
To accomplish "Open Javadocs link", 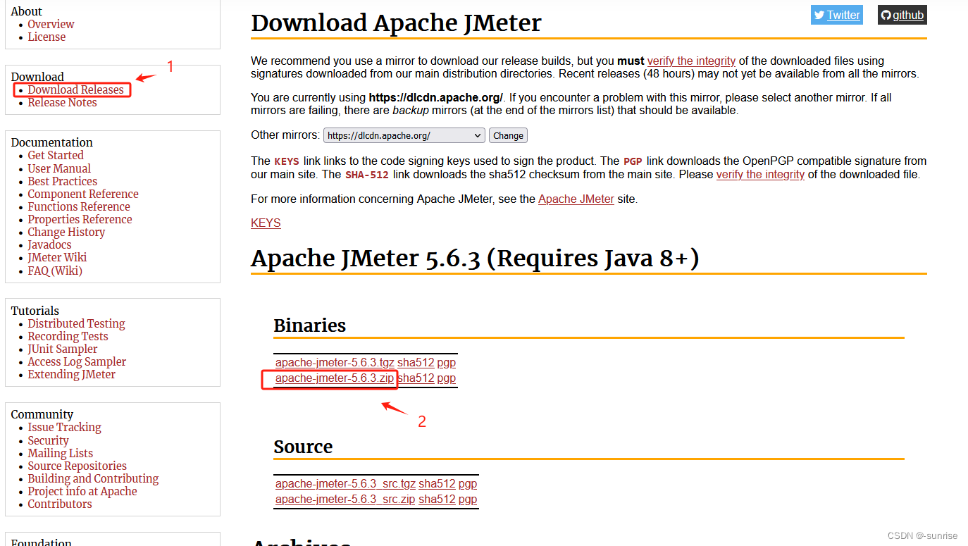I will pos(49,244).
